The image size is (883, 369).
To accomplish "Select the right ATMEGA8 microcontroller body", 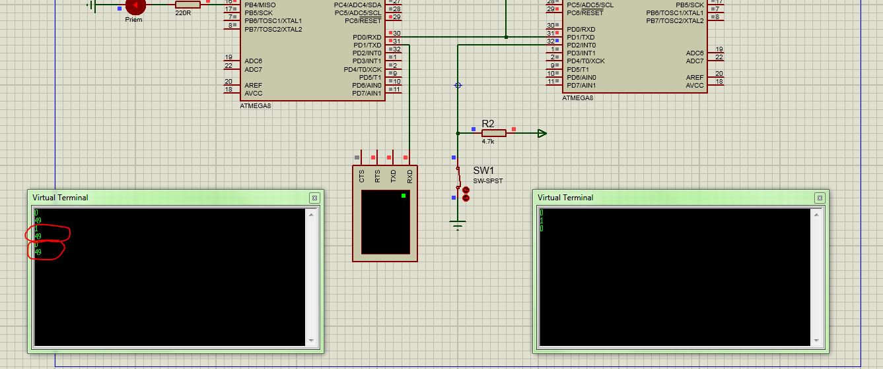I will pos(635,46).
